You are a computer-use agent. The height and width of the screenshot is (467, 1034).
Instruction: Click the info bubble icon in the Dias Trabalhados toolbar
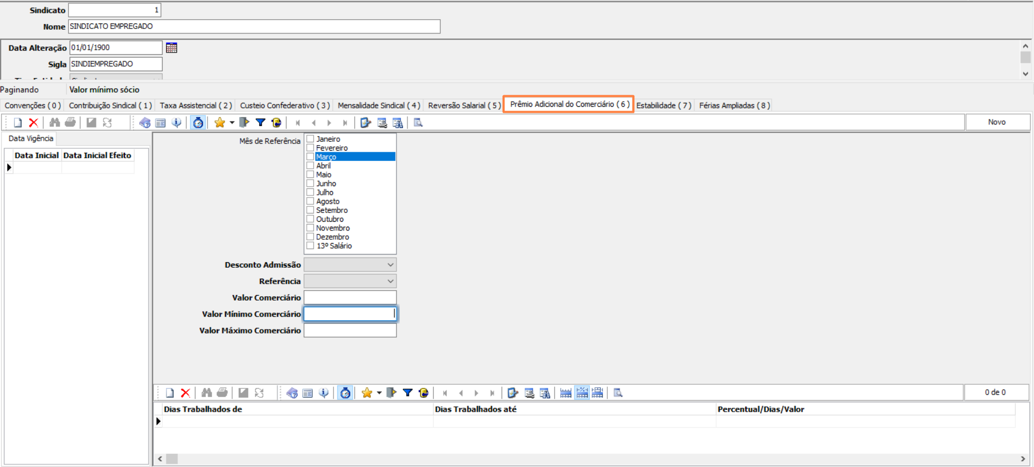pos(324,393)
